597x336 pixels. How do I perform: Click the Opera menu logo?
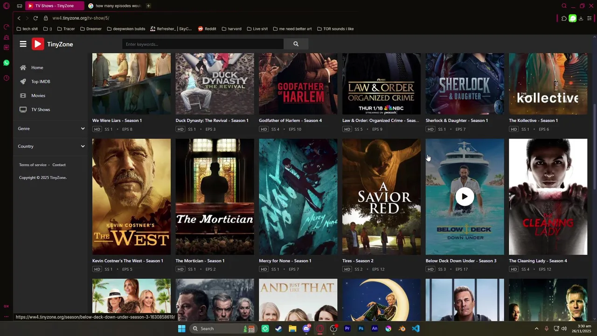(7, 6)
